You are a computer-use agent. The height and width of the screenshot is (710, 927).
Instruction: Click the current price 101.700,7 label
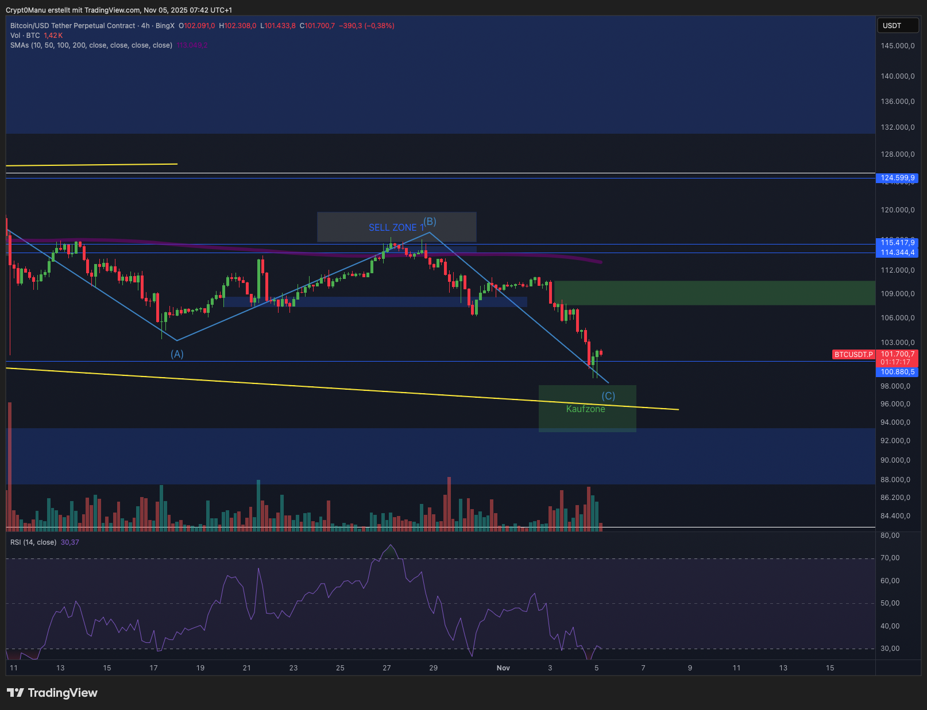897,355
